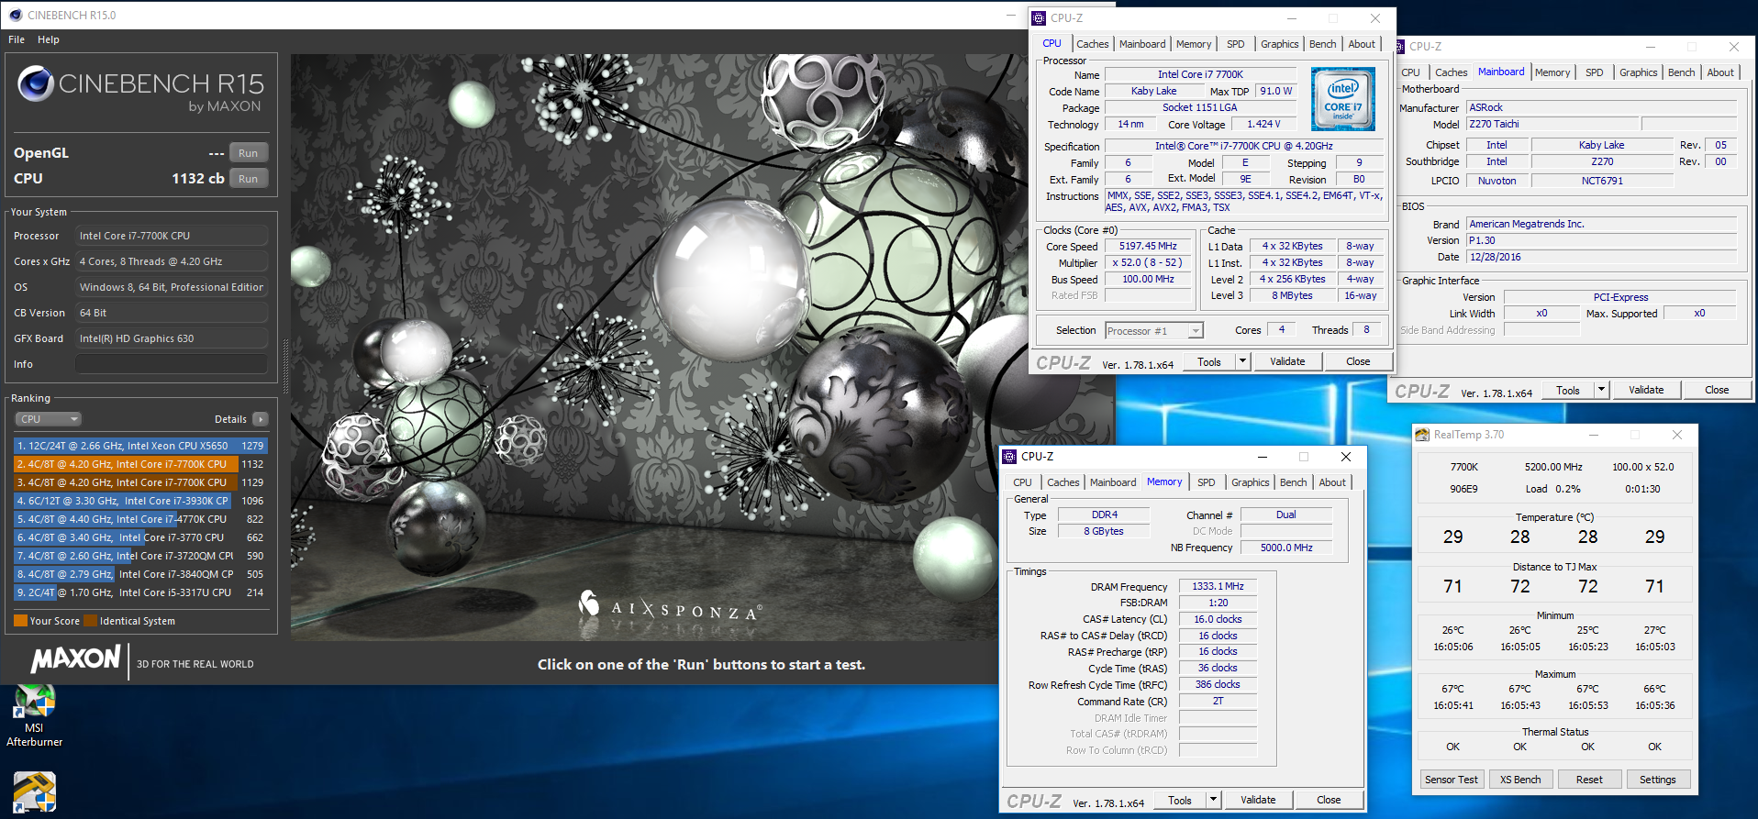
Task: Click Core Speed value 5197.45 MHz
Action: (x=1148, y=246)
